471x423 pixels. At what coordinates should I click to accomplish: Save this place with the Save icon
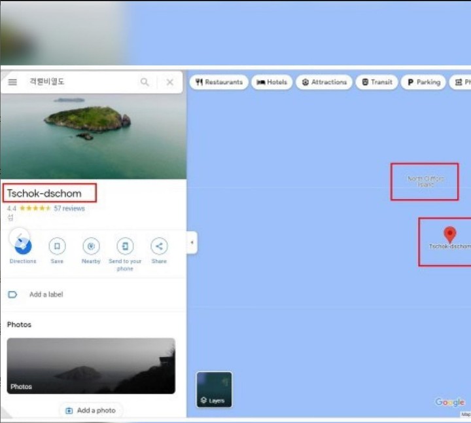(x=57, y=246)
